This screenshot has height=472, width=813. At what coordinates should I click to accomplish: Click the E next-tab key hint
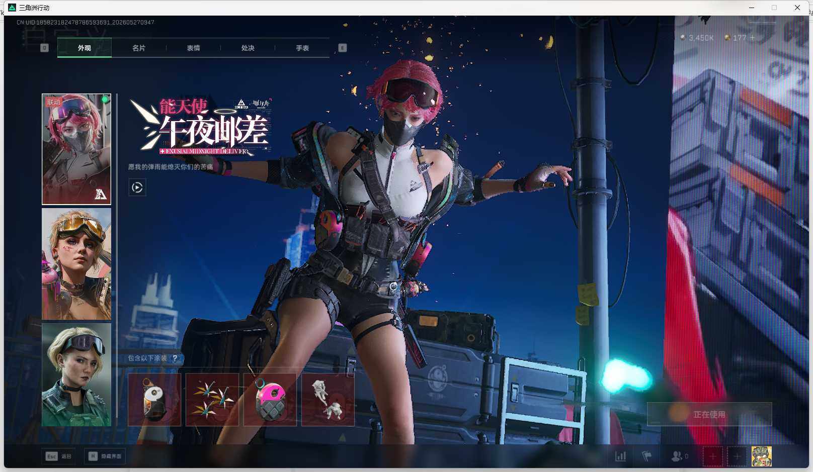click(343, 48)
